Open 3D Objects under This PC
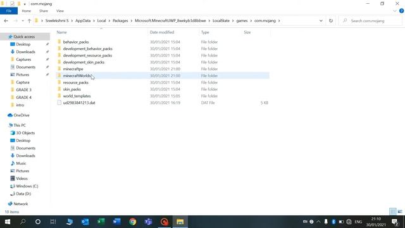 [25, 133]
